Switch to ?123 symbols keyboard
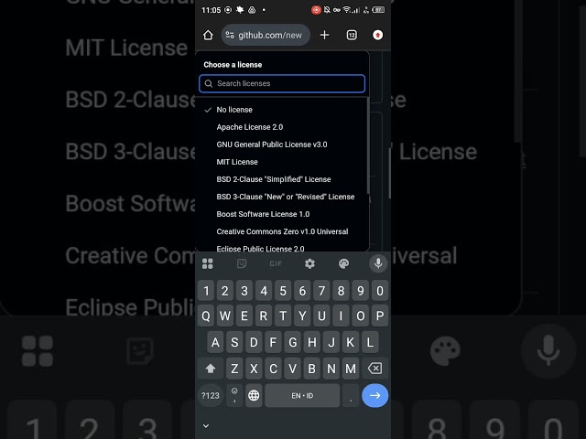586x439 pixels. click(211, 396)
